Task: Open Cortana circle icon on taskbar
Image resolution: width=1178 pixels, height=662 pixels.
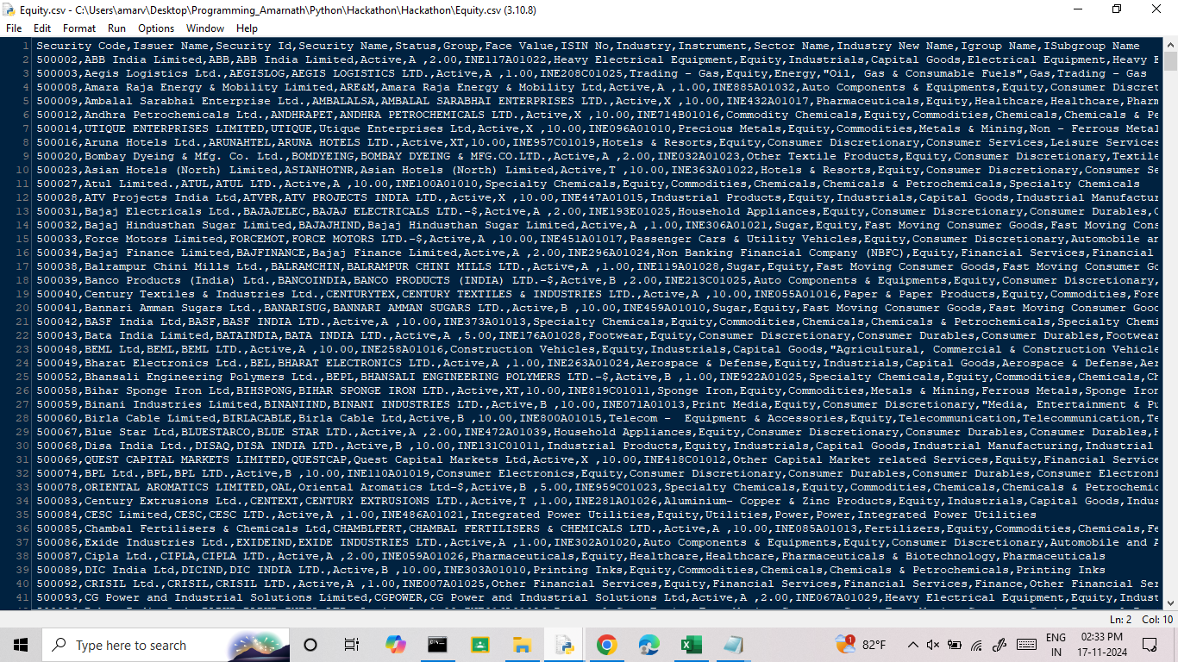Action: [310, 645]
